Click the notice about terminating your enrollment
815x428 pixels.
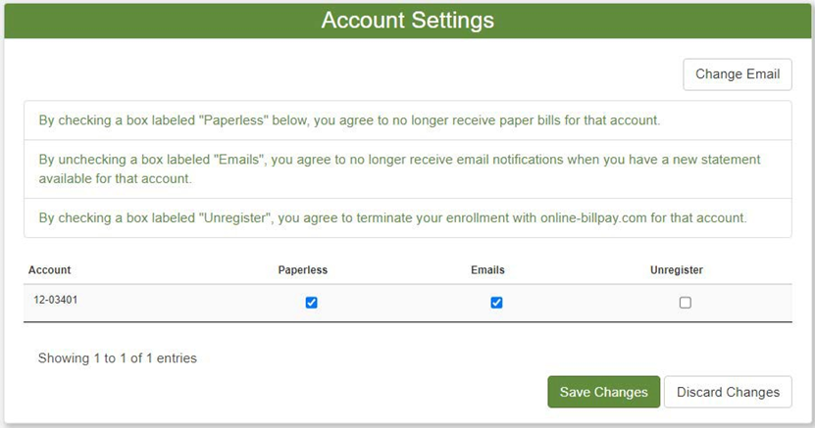coord(392,218)
